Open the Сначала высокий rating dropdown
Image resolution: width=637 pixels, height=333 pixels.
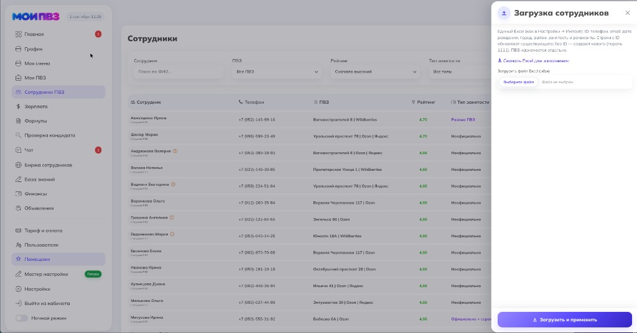click(x=374, y=72)
